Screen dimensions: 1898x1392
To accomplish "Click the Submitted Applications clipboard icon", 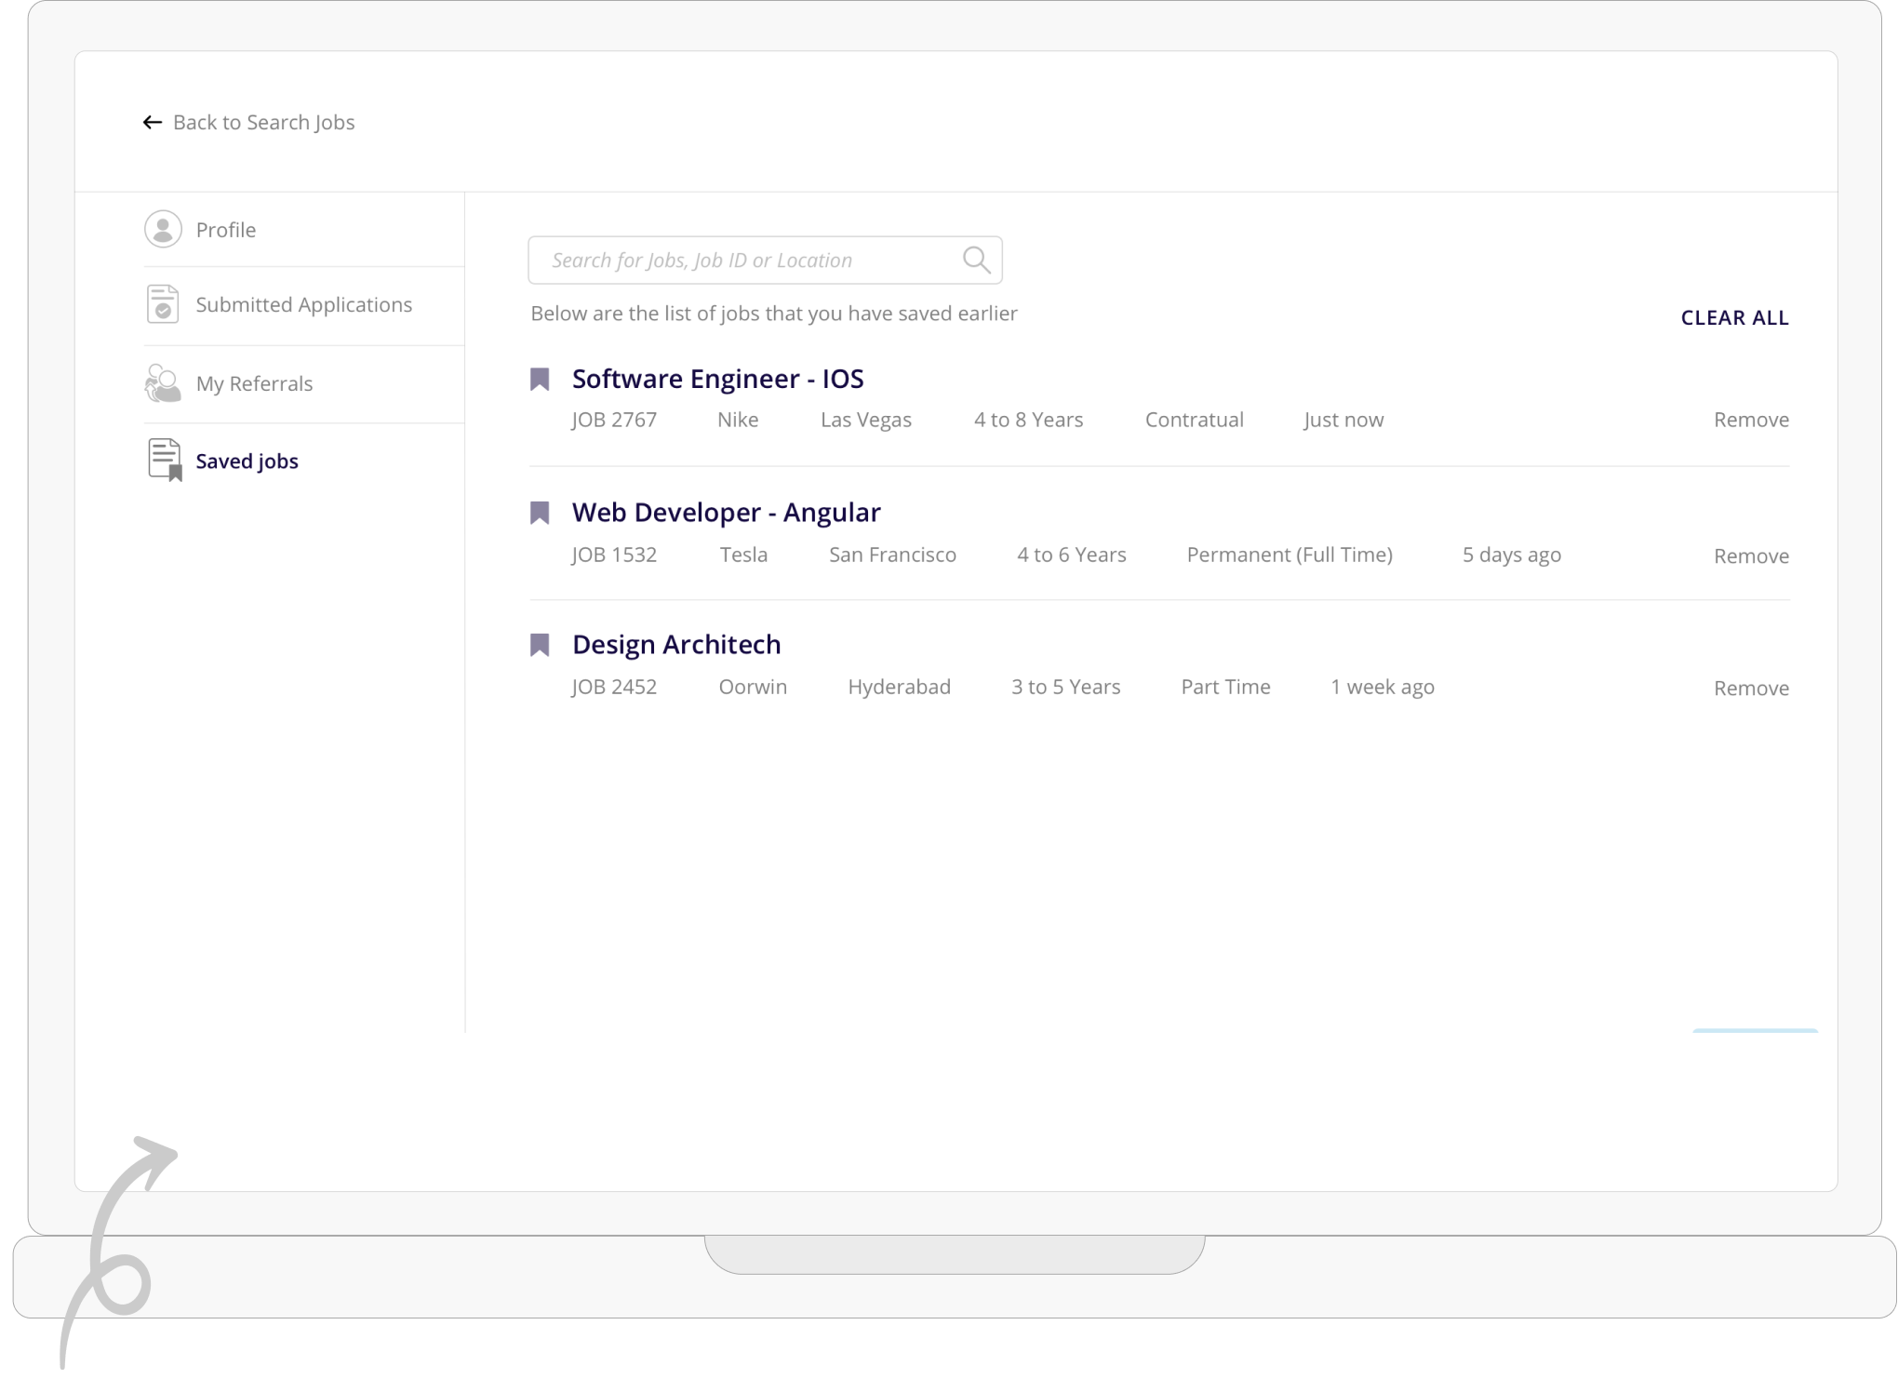I will click(x=163, y=304).
